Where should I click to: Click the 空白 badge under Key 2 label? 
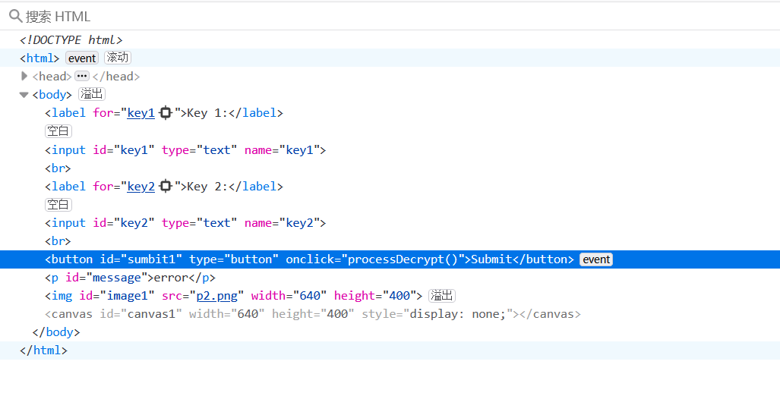(x=58, y=205)
